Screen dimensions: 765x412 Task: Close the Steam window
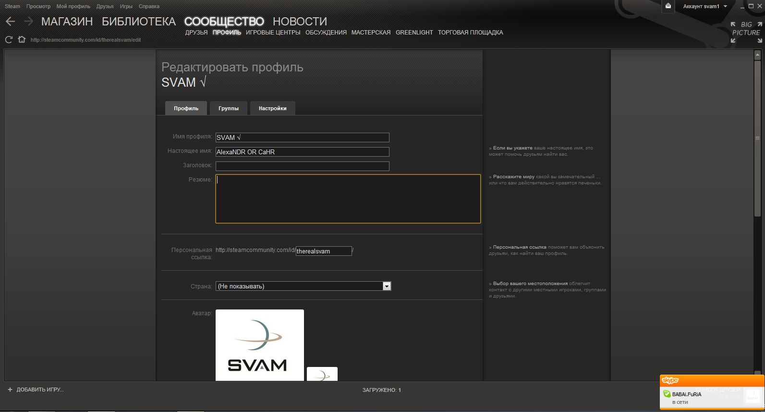[x=760, y=6]
